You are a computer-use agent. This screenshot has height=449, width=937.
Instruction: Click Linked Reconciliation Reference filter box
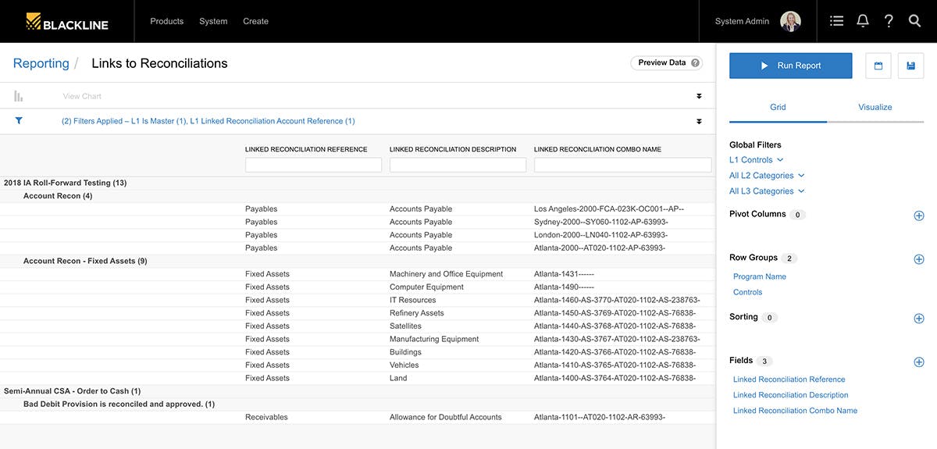[x=313, y=165]
